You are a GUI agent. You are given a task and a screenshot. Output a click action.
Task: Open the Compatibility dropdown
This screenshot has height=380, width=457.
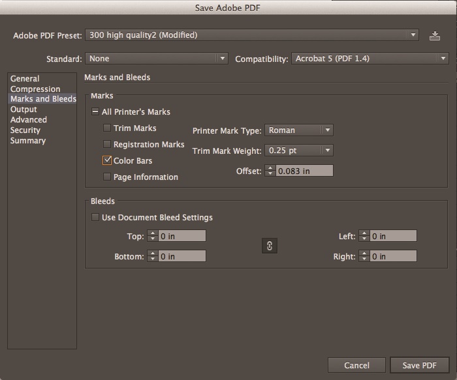370,59
